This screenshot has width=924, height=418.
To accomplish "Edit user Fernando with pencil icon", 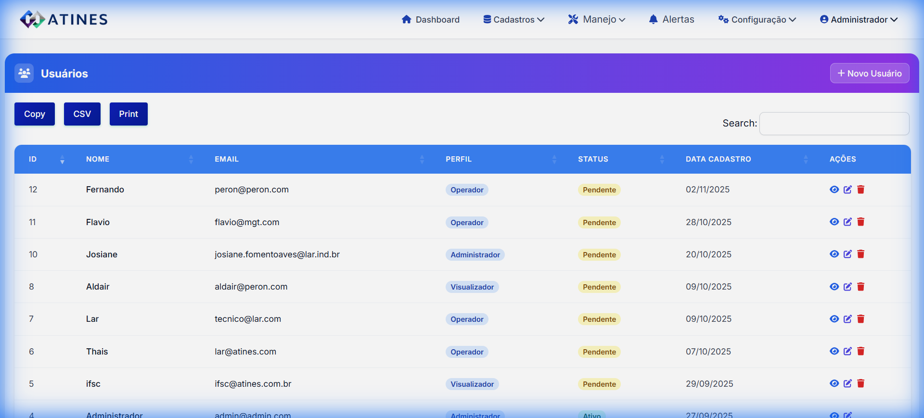I will [847, 190].
